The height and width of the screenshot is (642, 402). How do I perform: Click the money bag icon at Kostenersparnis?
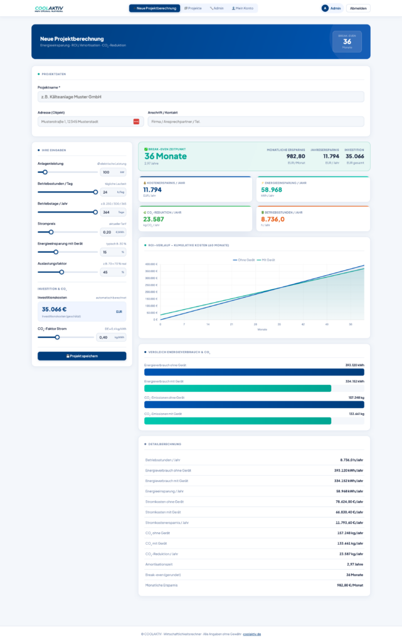coord(145,183)
